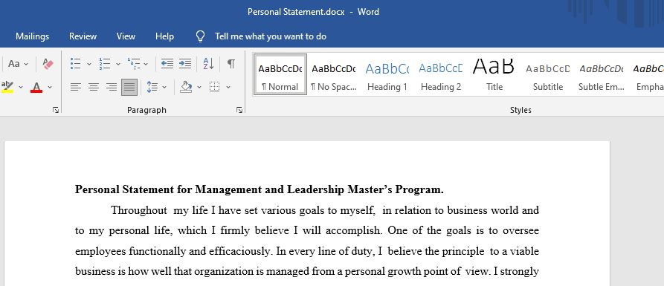Click the Bullets list icon
Image resolution: width=664 pixels, height=286 pixels.
(75, 64)
